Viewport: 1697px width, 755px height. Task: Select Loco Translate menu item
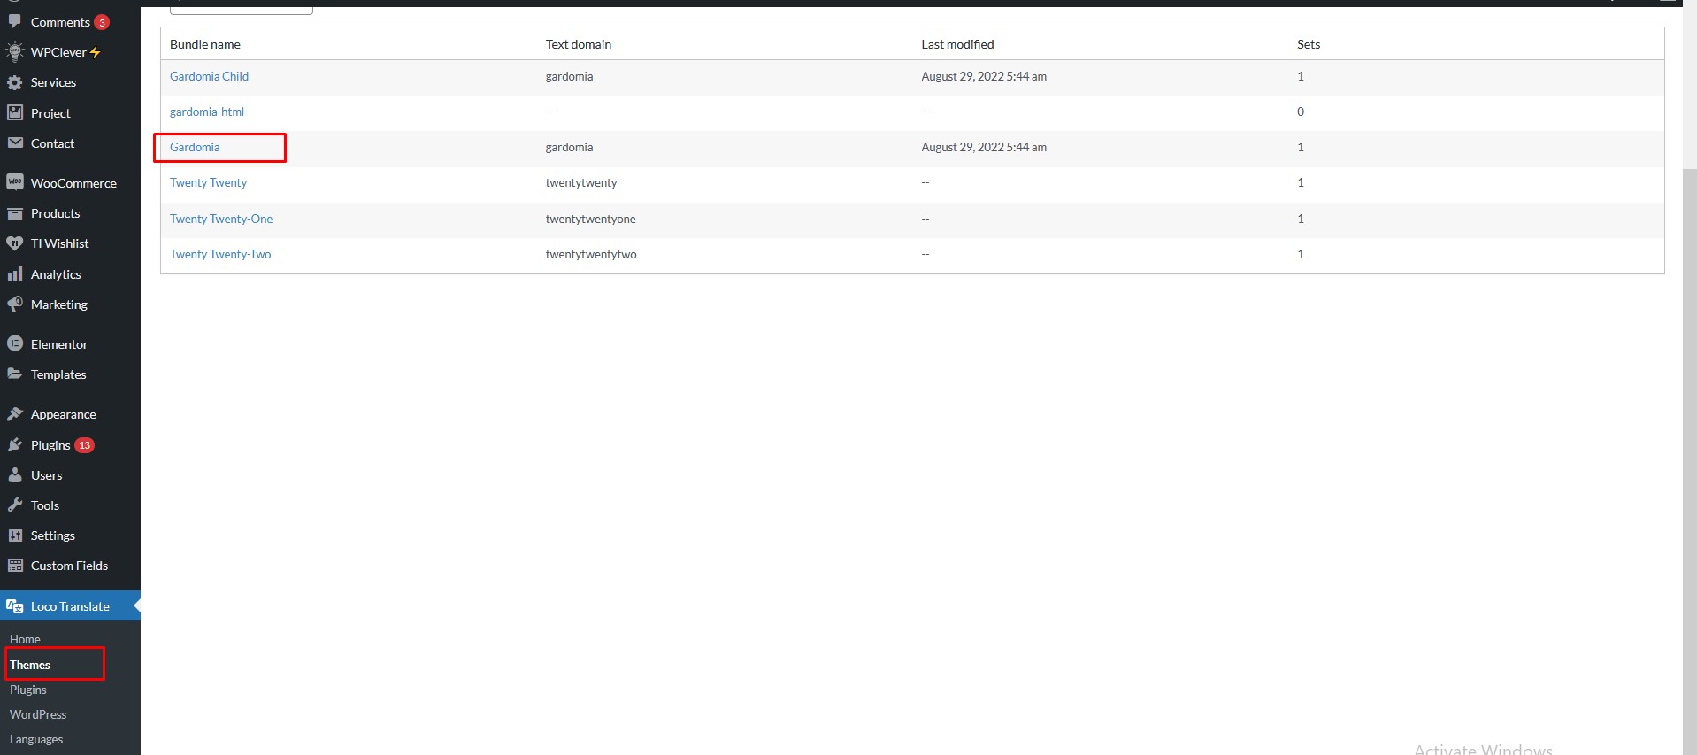coord(70,606)
